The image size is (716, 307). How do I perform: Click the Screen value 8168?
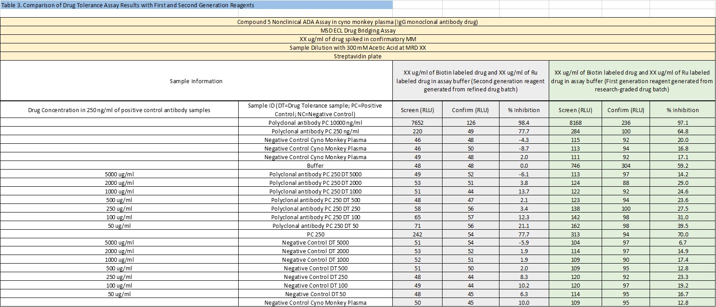pos(575,123)
